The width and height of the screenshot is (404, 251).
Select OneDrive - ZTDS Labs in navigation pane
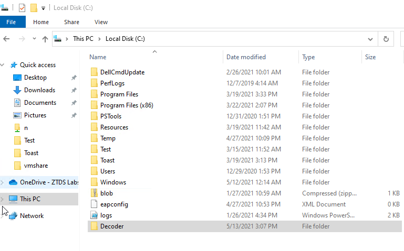pos(49,182)
